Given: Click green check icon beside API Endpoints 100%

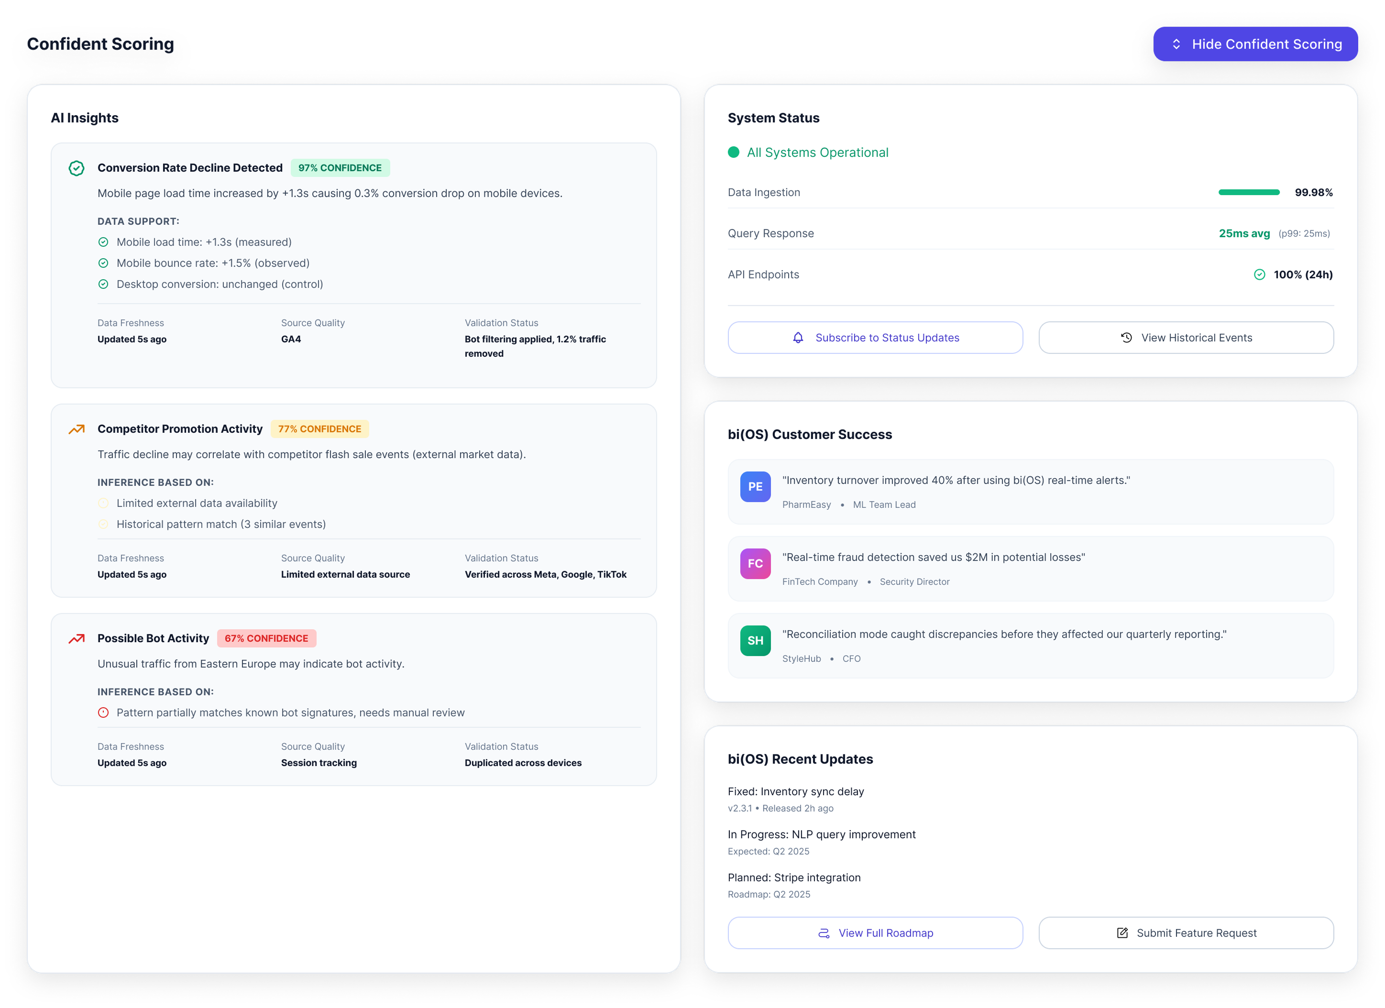Looking at the screenshot, I should 1259,275.
